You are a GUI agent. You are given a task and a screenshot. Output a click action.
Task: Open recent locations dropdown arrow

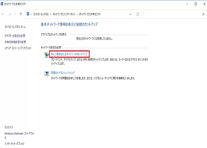click(15, 14)
